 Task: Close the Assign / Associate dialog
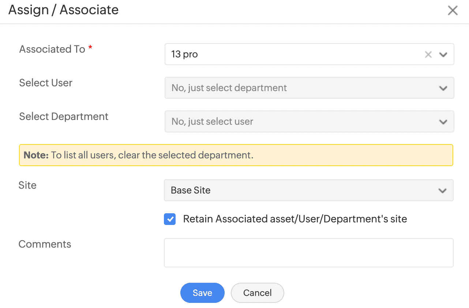(x=453, y=11)
